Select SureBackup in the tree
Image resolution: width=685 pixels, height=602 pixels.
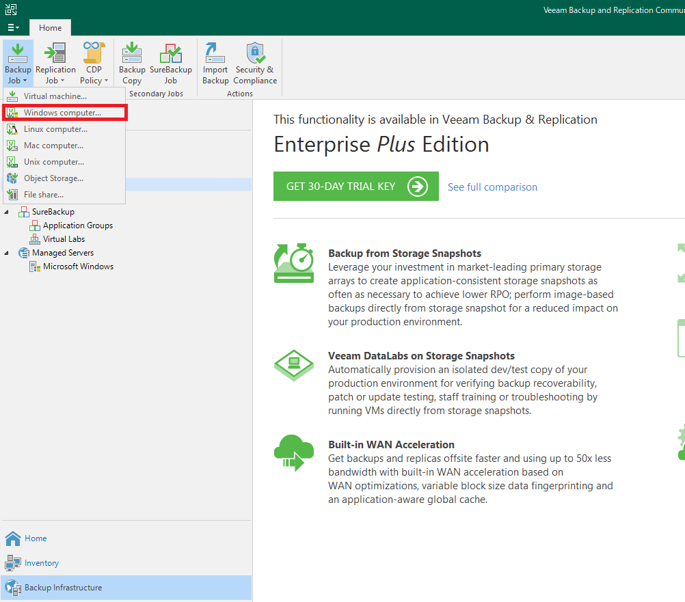click(x=53, y=212)
